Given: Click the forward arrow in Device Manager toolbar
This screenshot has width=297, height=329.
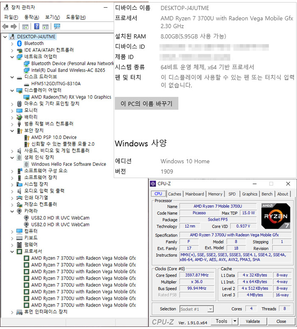Looking at the screenshot, I should click(14, 26).
